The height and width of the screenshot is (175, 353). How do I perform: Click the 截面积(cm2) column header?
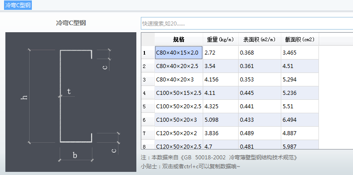click(x=300, y=39)
